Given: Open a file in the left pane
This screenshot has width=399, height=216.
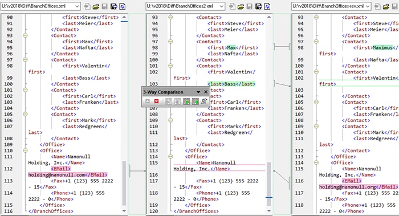Looking at the screenshot, I should coord(96,7).
